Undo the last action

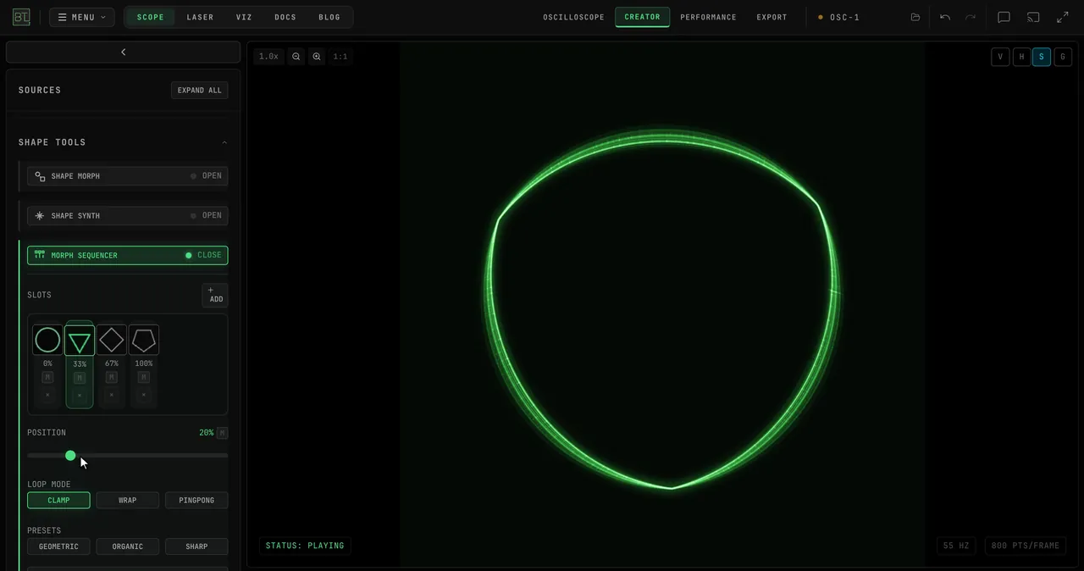click(945, 17)
